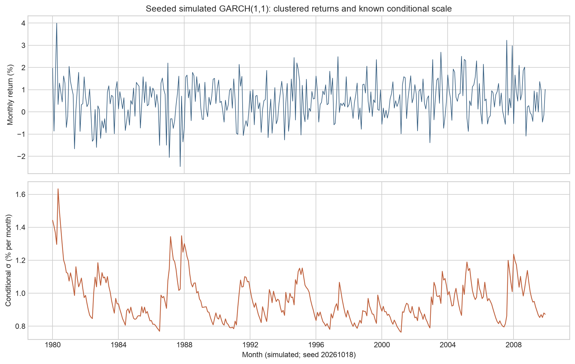
Task: Click the 2004 x-axis tick label
Action: 448,345
